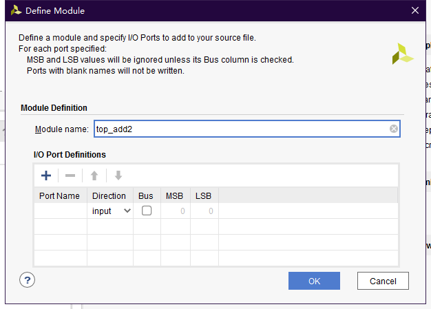
Task: Click the Port Name column header
Action: pos(59,196)
